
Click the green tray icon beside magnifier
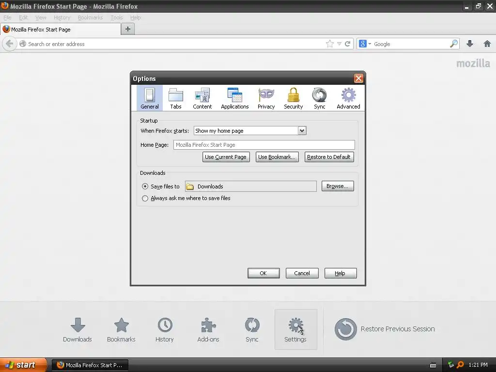pyautogui.click(x=451, y=365)
